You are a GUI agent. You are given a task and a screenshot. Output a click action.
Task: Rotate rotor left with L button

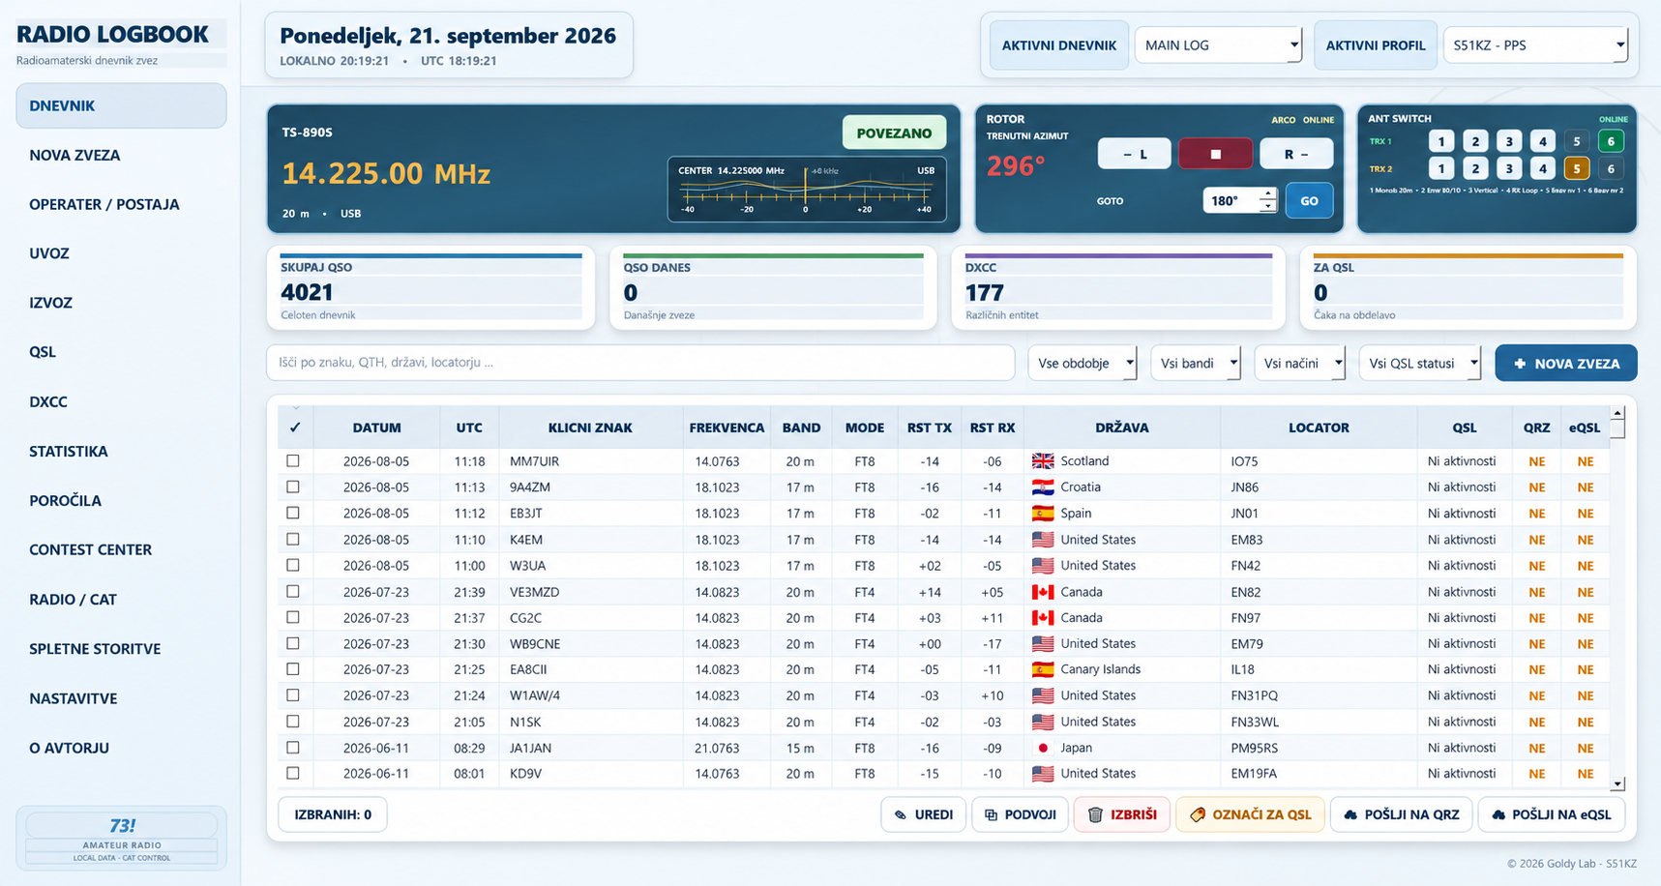1134,154
